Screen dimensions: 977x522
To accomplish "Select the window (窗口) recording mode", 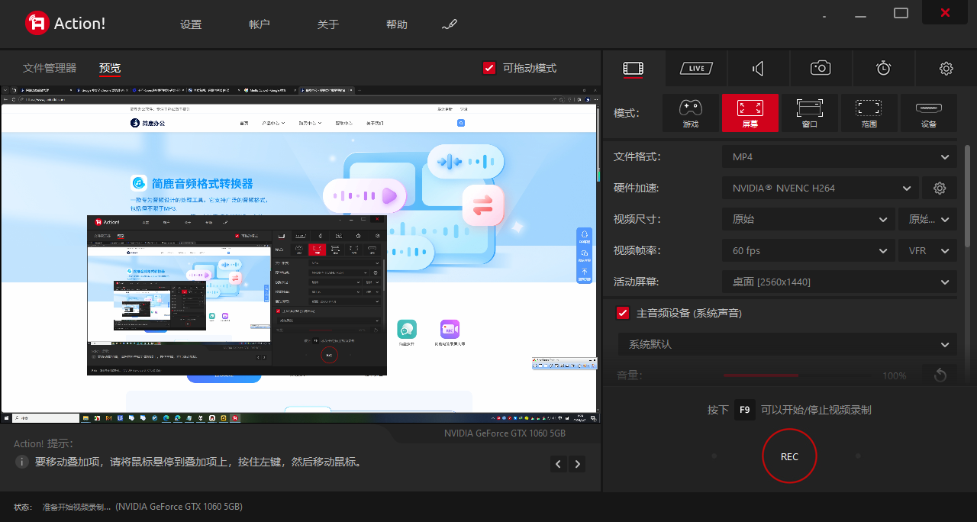I will (809, 113).
